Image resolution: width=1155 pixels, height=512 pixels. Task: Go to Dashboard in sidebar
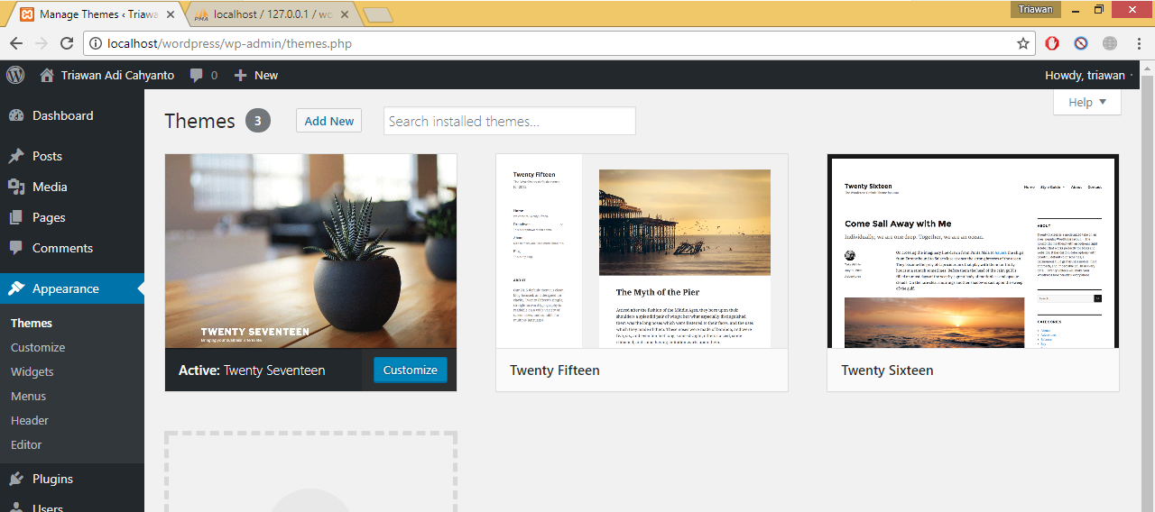pos(62,115)
